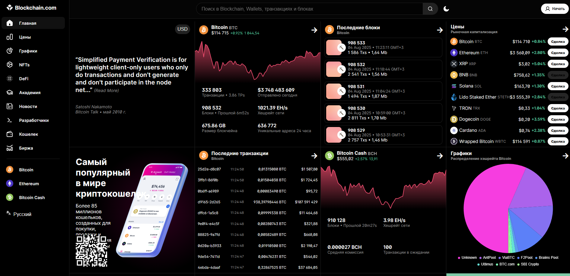Screen dimensions: 570x276
Task: Open block 908 533
Action: pyautogui.click(x=383, y=47)
